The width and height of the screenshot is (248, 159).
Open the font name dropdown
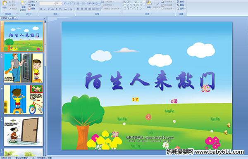tap(54, 3)
